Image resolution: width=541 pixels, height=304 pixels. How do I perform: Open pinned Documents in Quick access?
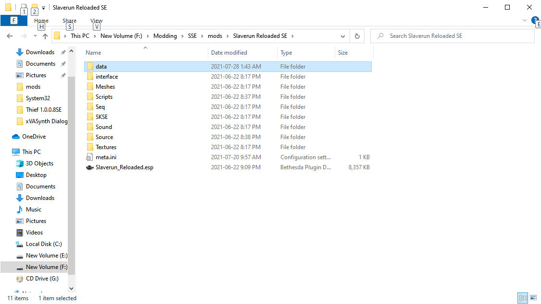tap(40, 64)
